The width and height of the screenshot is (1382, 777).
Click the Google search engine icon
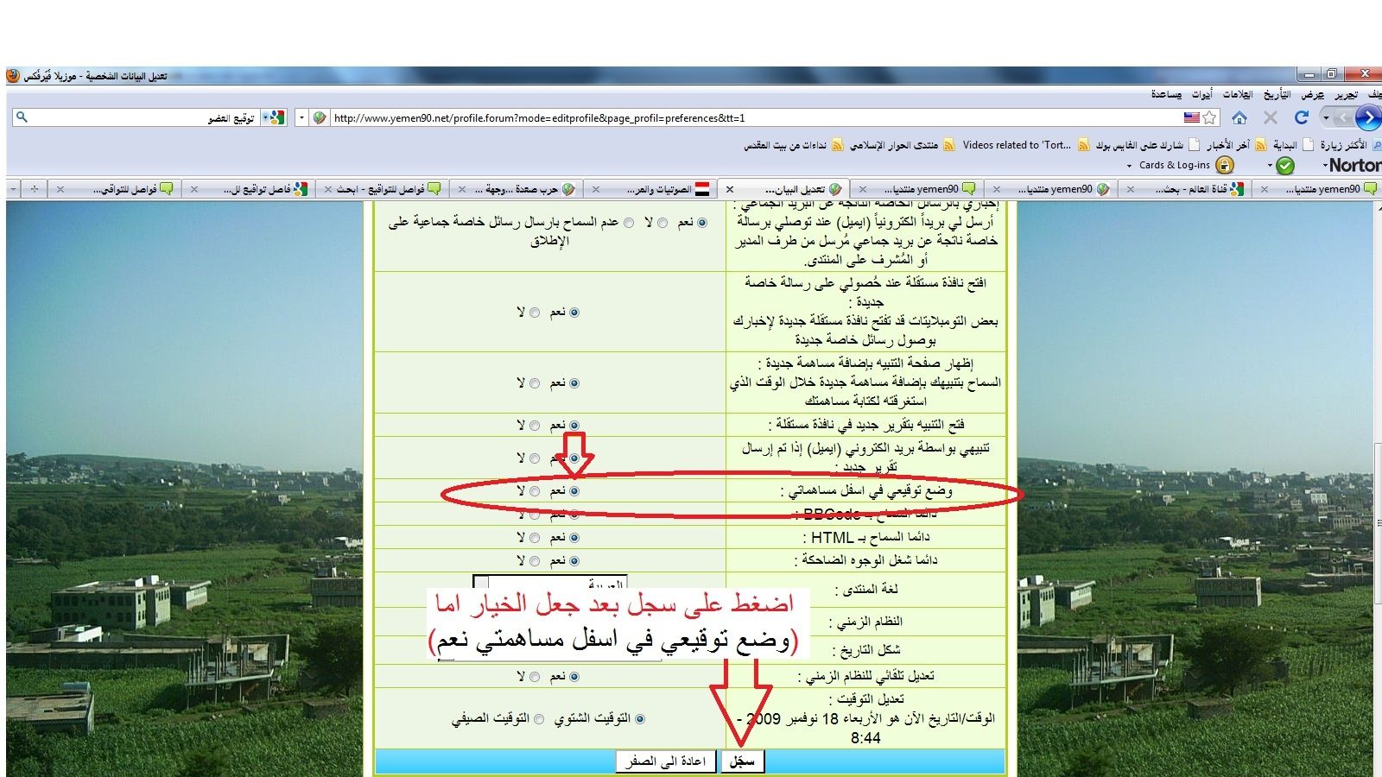coord(276,117)
